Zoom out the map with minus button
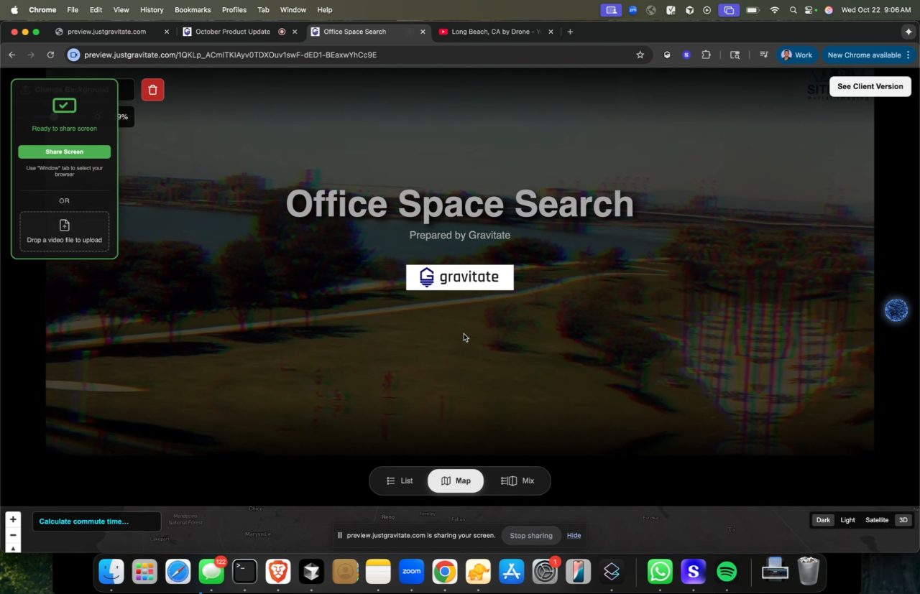 pyautogui.click(x=13, y=535)
